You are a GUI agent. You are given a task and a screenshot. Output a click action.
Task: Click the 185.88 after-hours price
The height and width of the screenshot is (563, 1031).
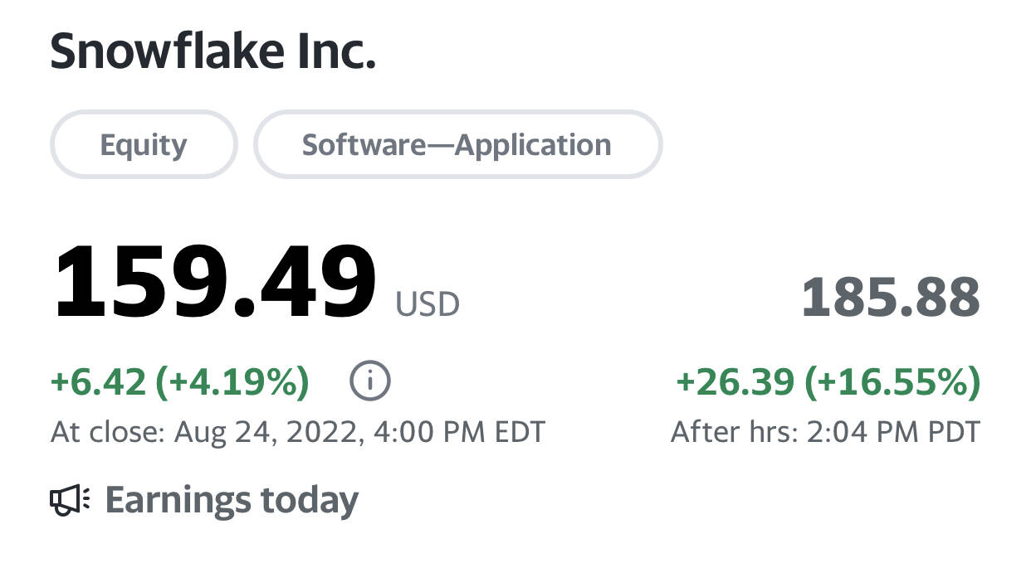[891, 298]
